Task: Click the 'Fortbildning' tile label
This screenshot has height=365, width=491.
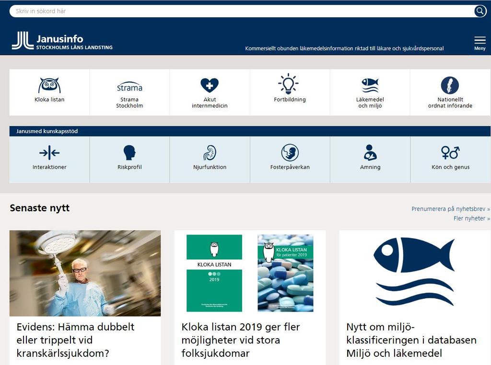Action: pyautogui.click(x=290, y=100)
